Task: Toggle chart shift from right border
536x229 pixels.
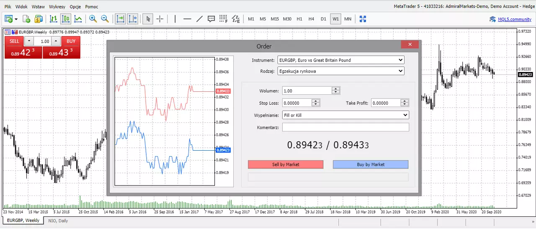Action: click(132, 19)
